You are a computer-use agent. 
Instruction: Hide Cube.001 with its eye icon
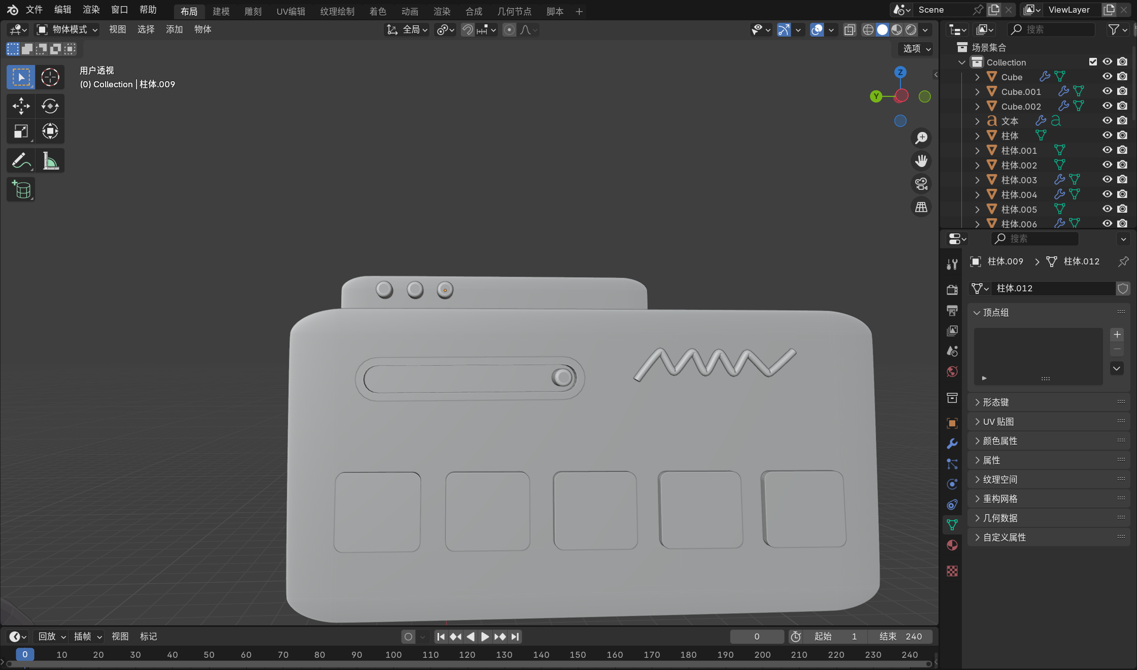tap(1107, 91)
